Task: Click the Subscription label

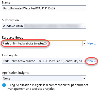Action: point(10,20)
